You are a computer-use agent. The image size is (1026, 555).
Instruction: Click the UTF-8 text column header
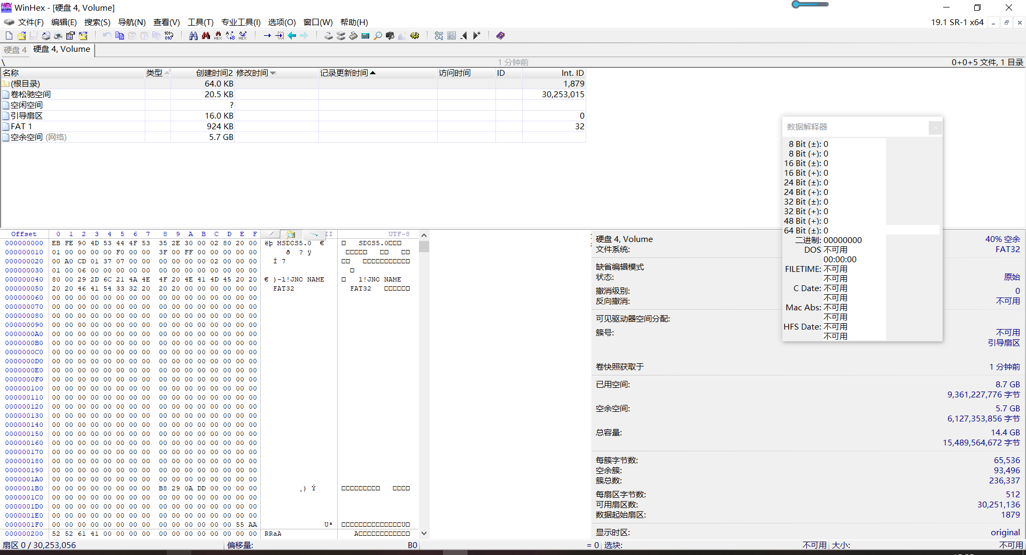pyautogui.click(x=399, y=234)
